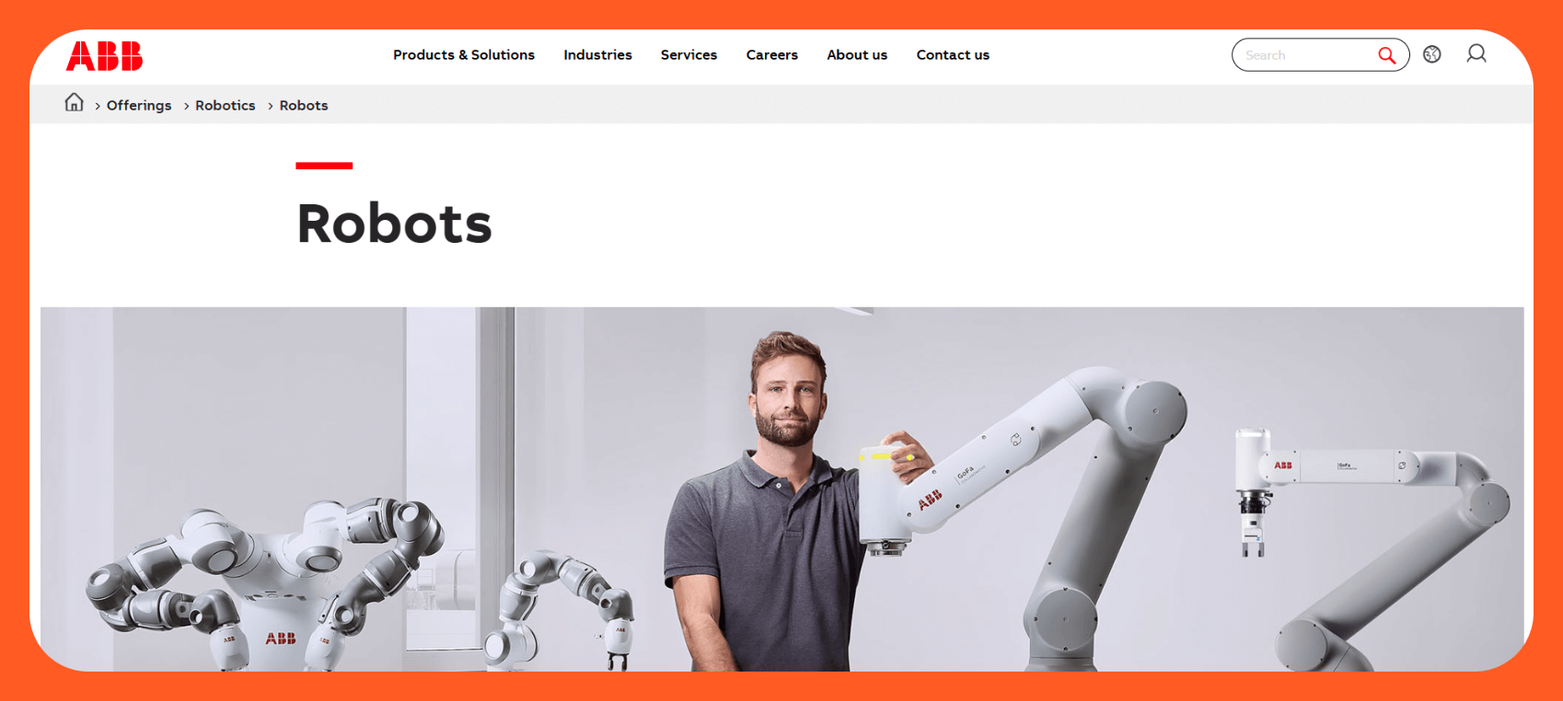Open the Industries menu
Screen dimensions: 1563x701
coord(597,55)
